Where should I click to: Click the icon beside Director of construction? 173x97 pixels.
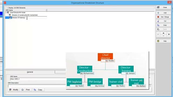tap(10, 15)
